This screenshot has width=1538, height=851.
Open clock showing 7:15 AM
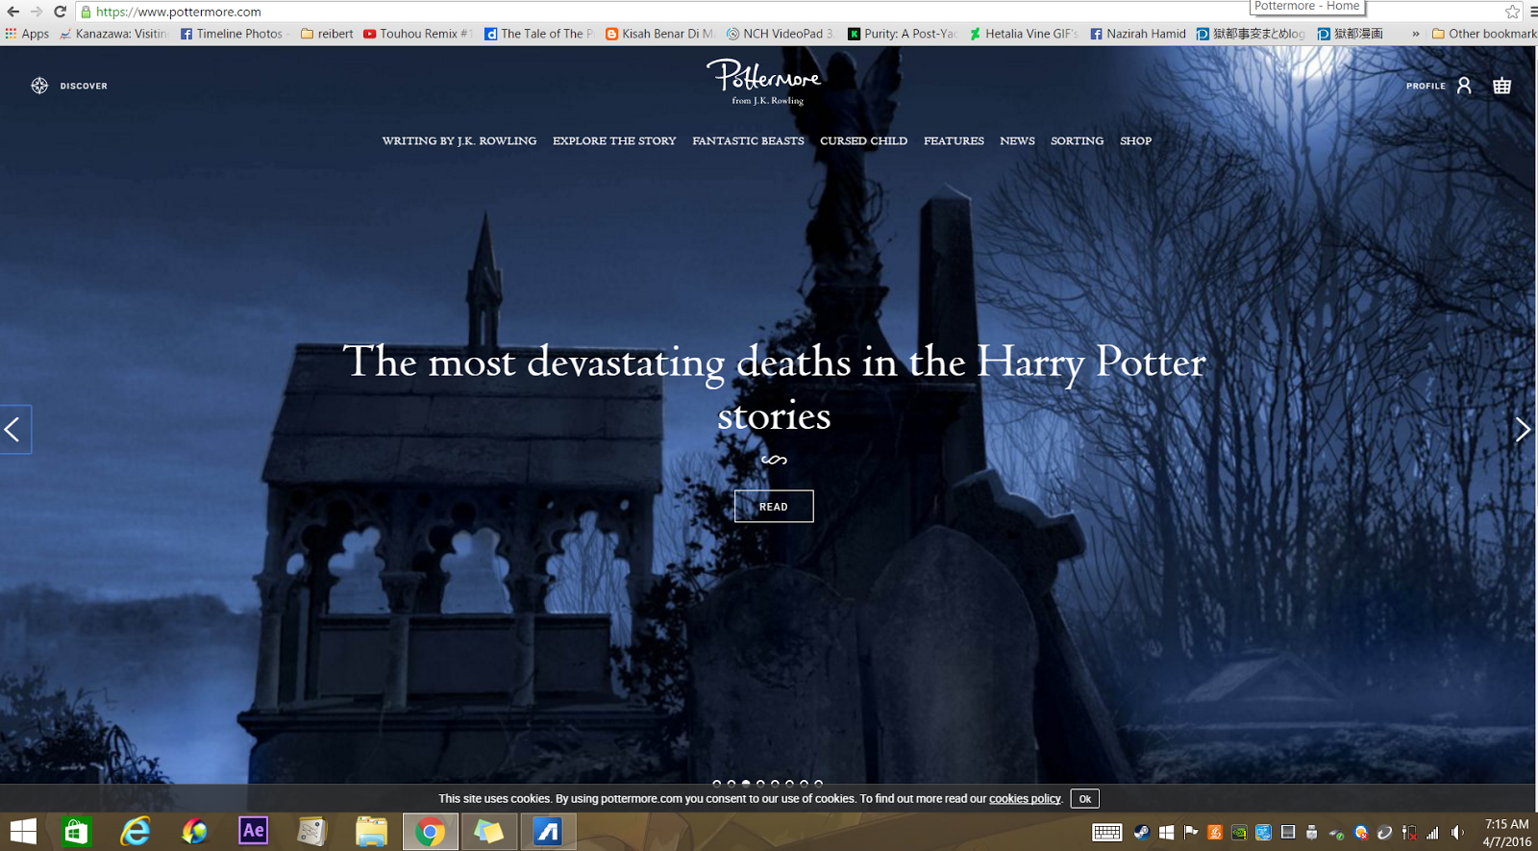pos(1506,824)
